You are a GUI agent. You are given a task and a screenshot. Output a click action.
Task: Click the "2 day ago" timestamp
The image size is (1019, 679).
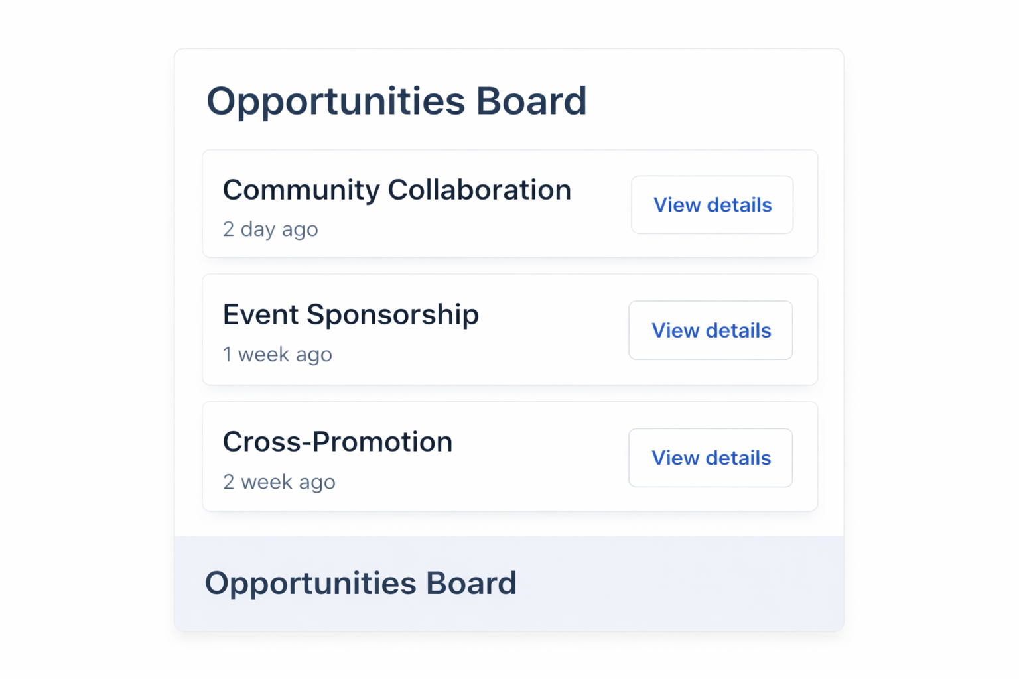click(270, 229)
